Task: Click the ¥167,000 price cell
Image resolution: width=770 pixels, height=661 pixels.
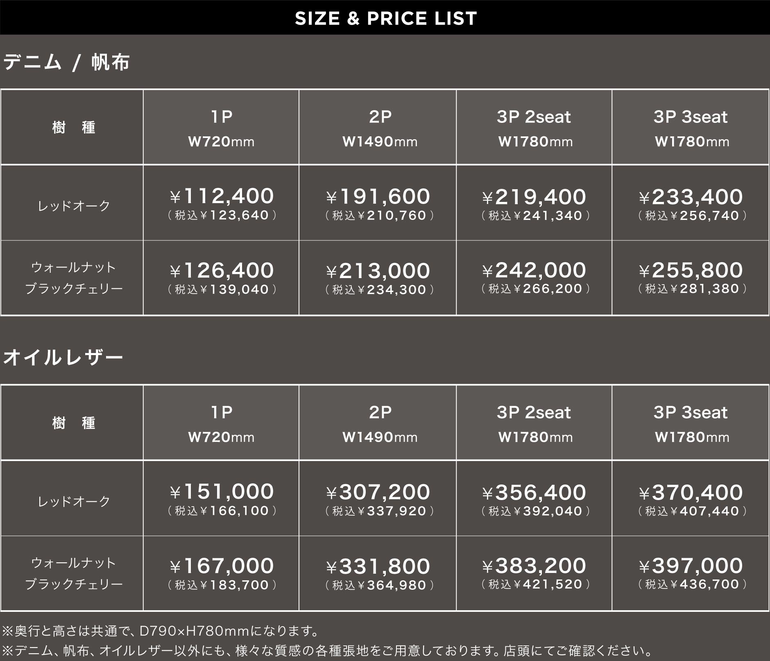Action: click(x=221, y=573)
